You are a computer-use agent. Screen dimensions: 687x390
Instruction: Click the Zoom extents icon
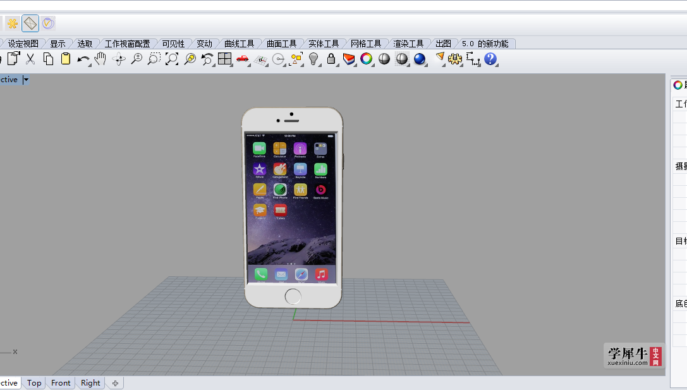172,59
